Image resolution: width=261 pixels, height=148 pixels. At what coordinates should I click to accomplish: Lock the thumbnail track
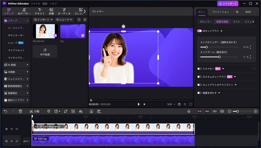pyautogui.click(x=6, y=129)
